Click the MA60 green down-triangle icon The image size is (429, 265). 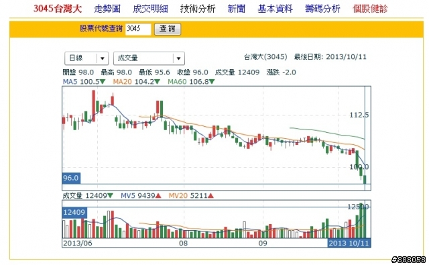click(x=212, y=82)
